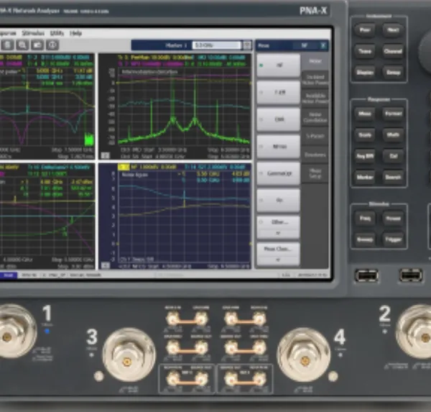431x412 pixels.
Task: Push the Scale hardkey
Action: click(x=364, y=134)
